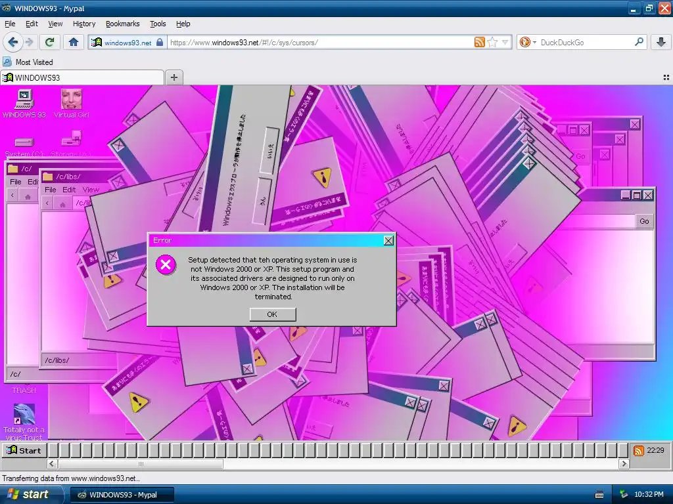Open the WINDOWS 93 desktop icon

(x=24, y=104)
